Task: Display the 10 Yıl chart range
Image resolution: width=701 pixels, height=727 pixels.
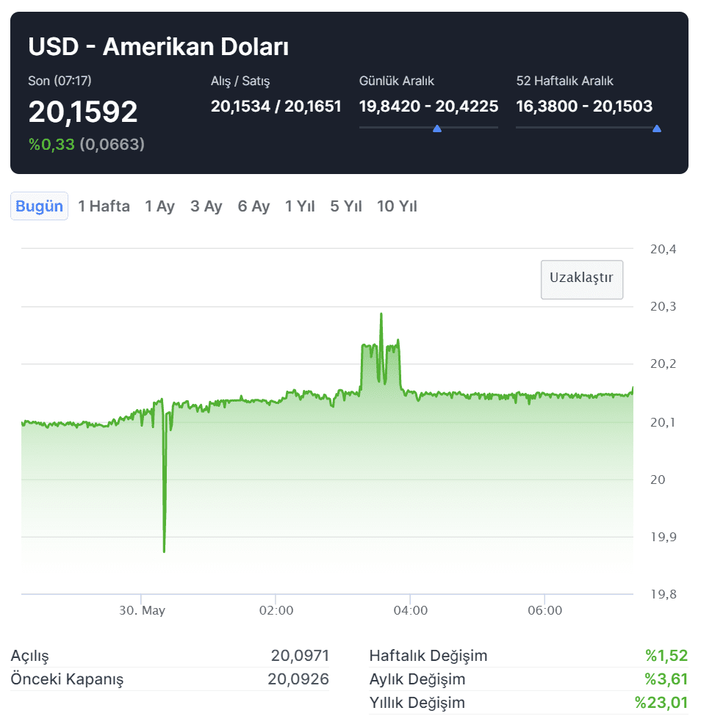Action: 397,206
